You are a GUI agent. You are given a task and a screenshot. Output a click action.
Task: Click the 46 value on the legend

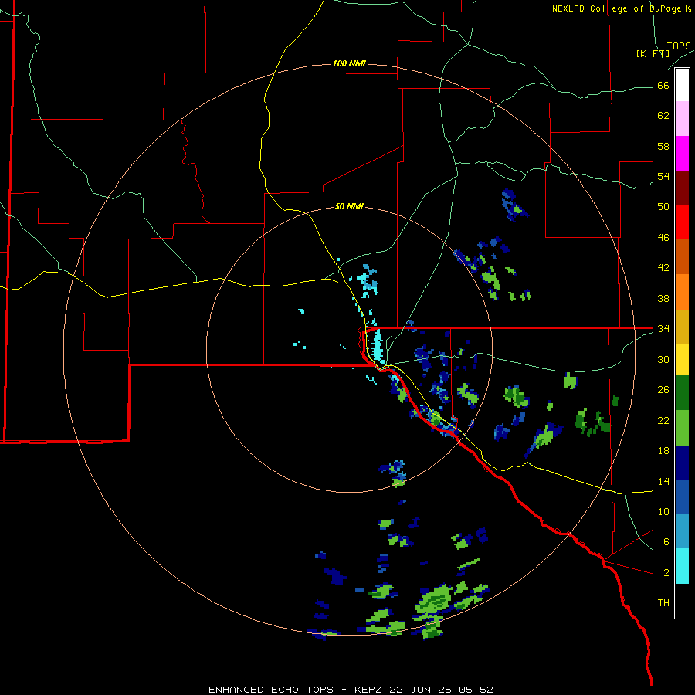(663, 238)
